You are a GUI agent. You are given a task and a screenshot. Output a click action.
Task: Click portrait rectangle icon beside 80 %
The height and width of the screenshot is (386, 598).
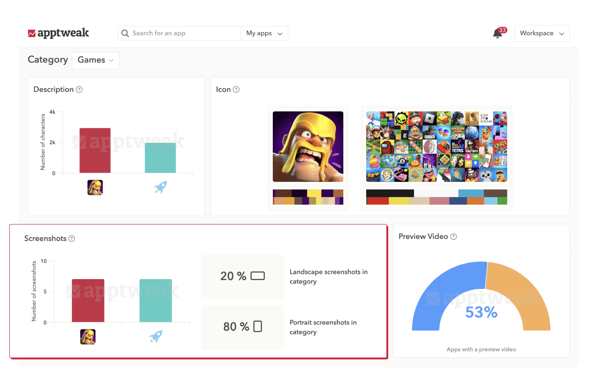pyautogui.click(x=257, y=326)
